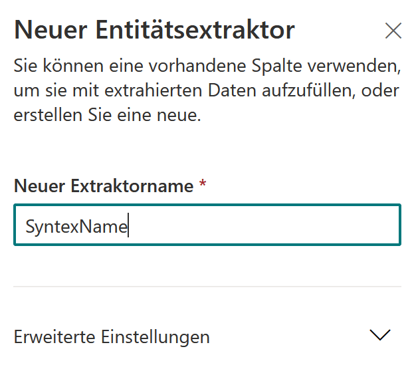Click the word Extraktorname above the input
Screen dimensions: 410x377
pyautogui.click(x=132, y=186)
